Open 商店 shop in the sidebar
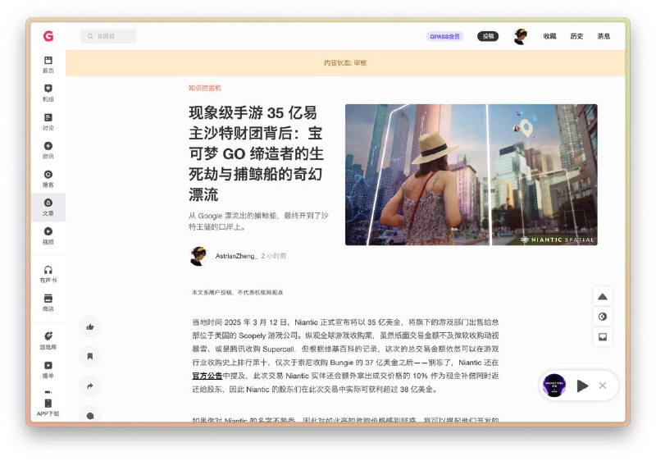 pos(48,303)
